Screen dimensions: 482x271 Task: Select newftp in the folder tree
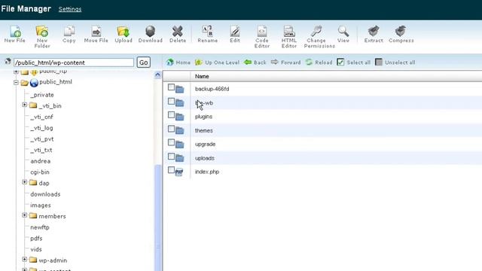click(x=40, y=227)
